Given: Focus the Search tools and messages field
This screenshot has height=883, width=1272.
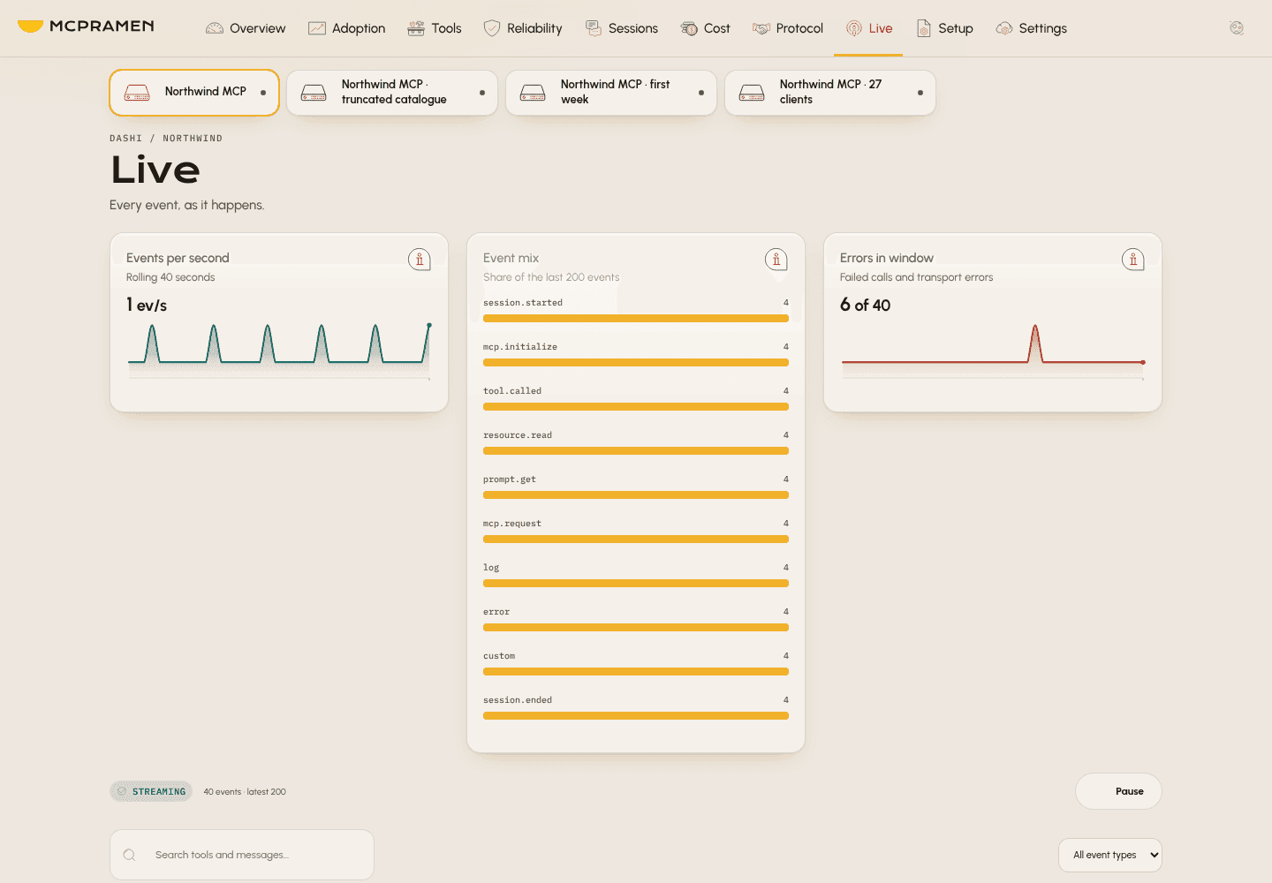Looking at the screenshot, I should click(242, 855).
